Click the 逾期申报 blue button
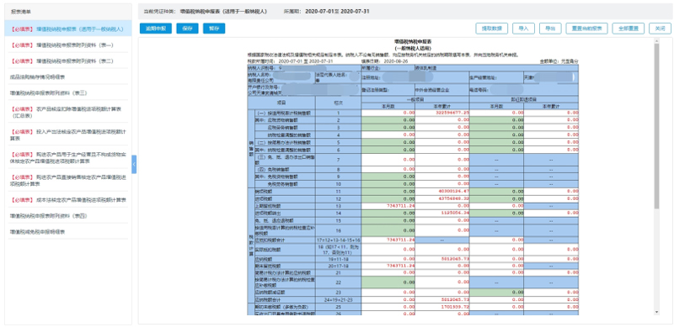674x327 pixels. 156,29
